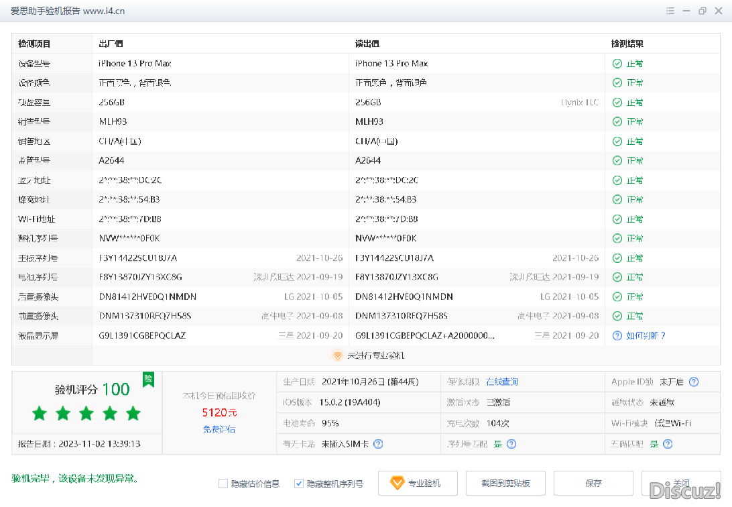Select the report date 2023-11-02 13:39:13
This screenshot has width=732, height=507.
pyautogui.click(x=99, y=443)
